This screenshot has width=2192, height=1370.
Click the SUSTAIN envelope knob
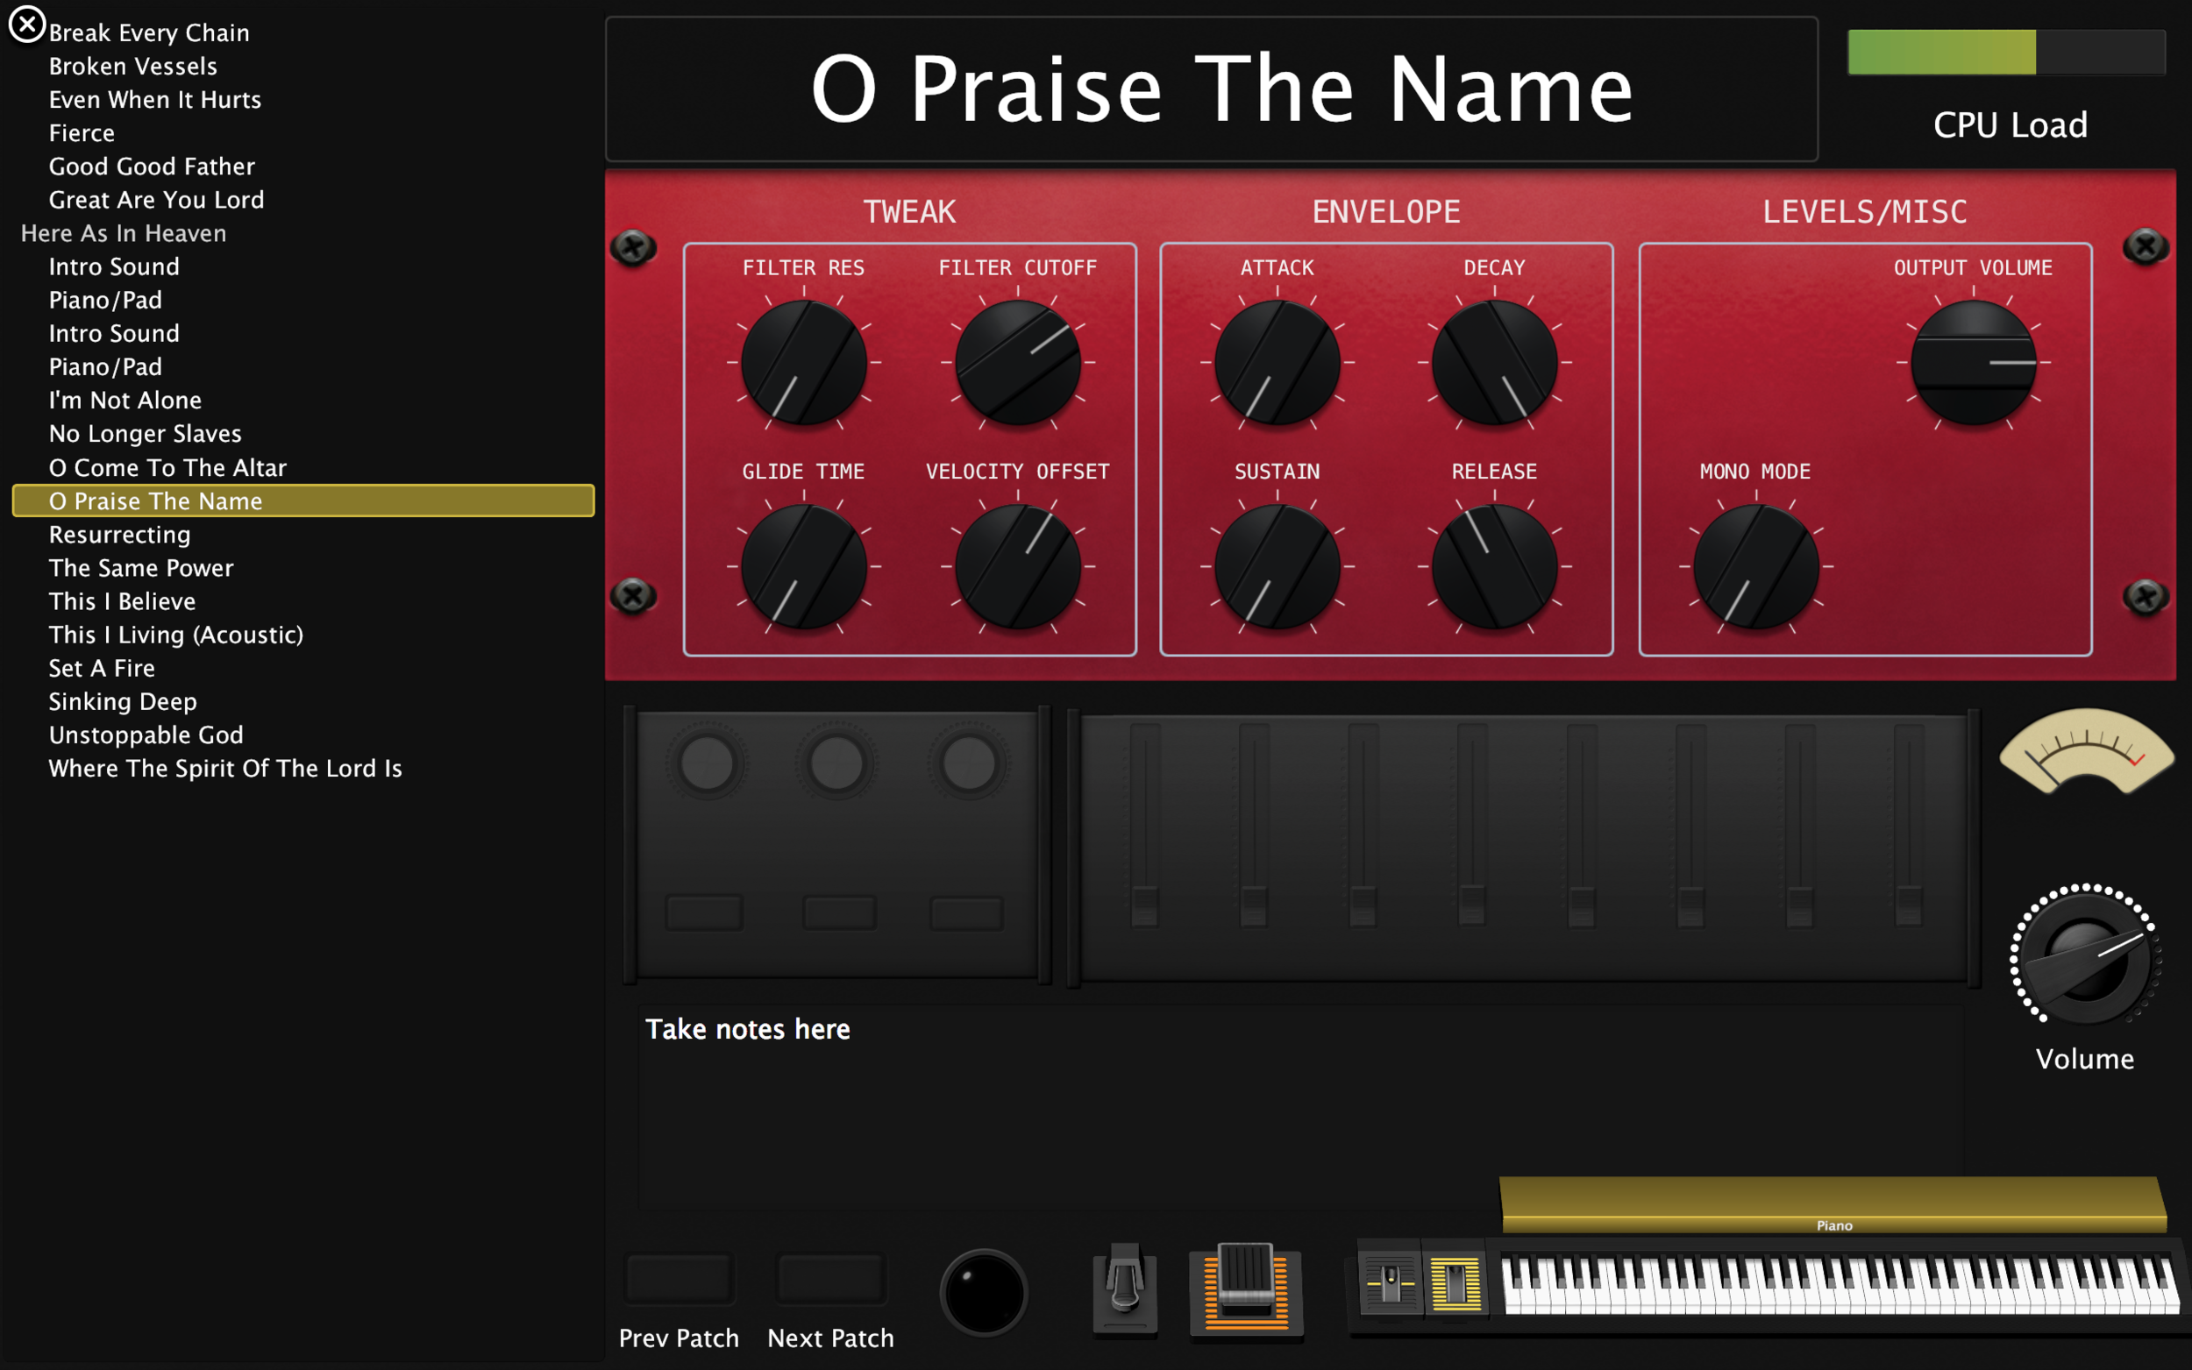(x=1277, y=566)
